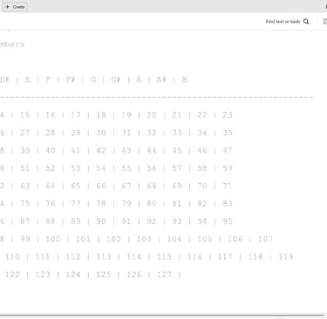Click the cell showing 124
The image size is (327, 319).
(73, 275)
